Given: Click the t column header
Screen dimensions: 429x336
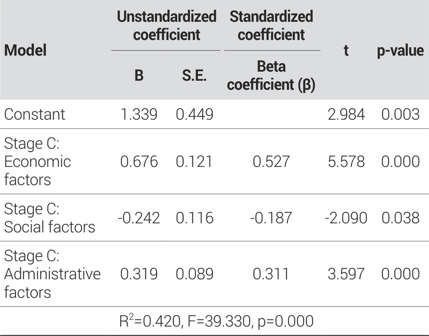Looking at the screenshot, I should 346,51.
